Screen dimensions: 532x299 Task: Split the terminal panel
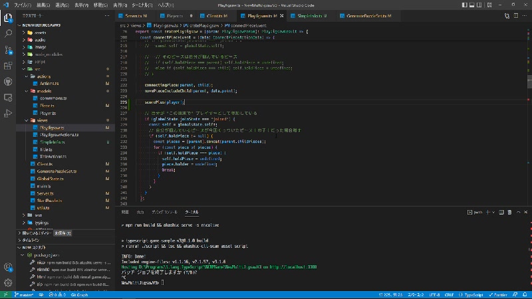(x=501, y=212)
